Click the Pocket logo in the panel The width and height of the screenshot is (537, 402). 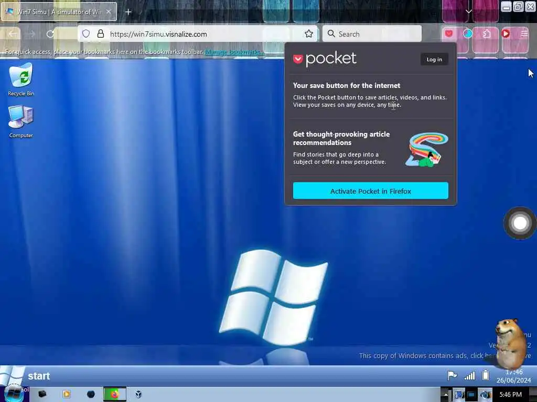click(x=325, y=59)
